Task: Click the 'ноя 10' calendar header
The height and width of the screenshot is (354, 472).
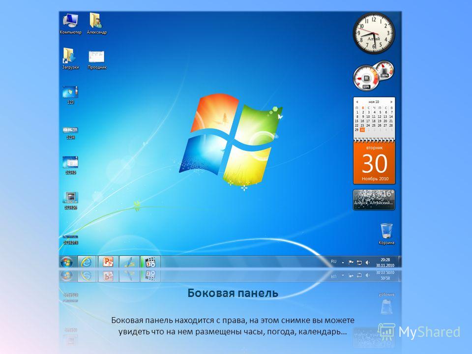Action: [374, 102]
